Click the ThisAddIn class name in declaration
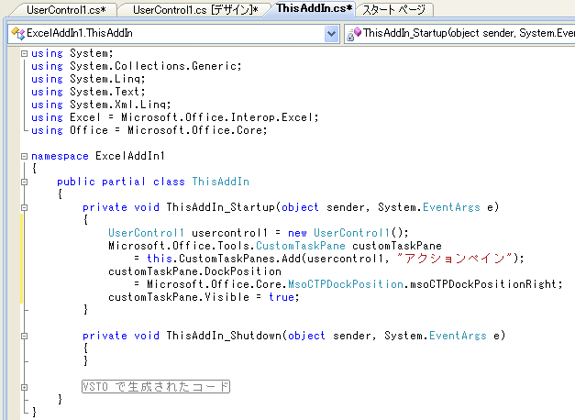The width and height of the screenshot is (575, 420). tap(221, 182)
